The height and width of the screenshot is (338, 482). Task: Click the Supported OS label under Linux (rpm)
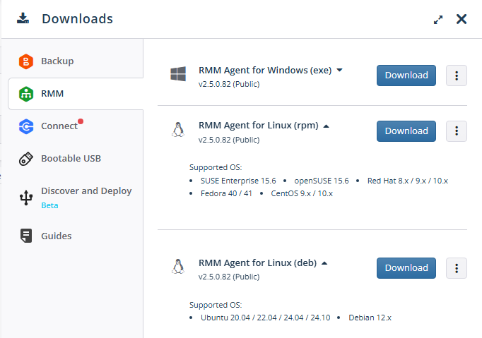[216, 168]
